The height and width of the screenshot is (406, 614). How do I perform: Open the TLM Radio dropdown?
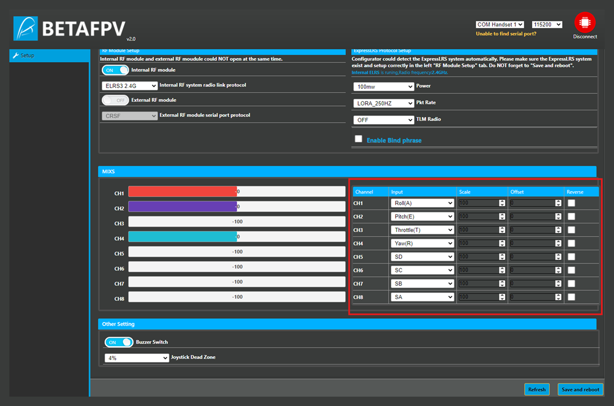point(384,120)
